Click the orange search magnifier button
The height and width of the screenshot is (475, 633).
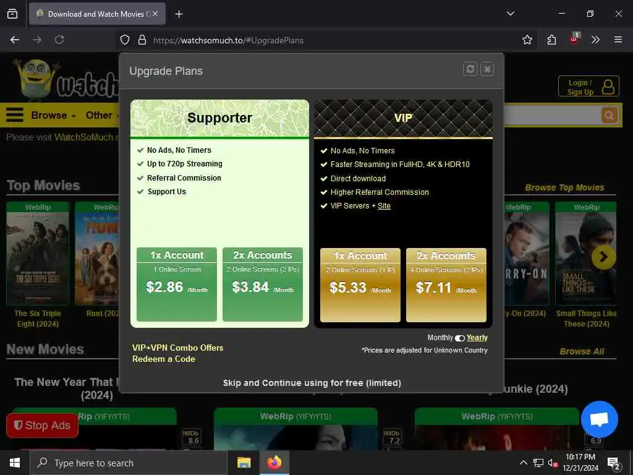609,116
